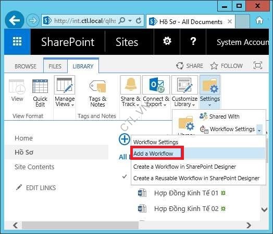The width and height of the screenshot is (273, 234).
Task: Click the Word icon for Hợp Đồng Kinh Tế 02
Action: [x=142, y=209]
